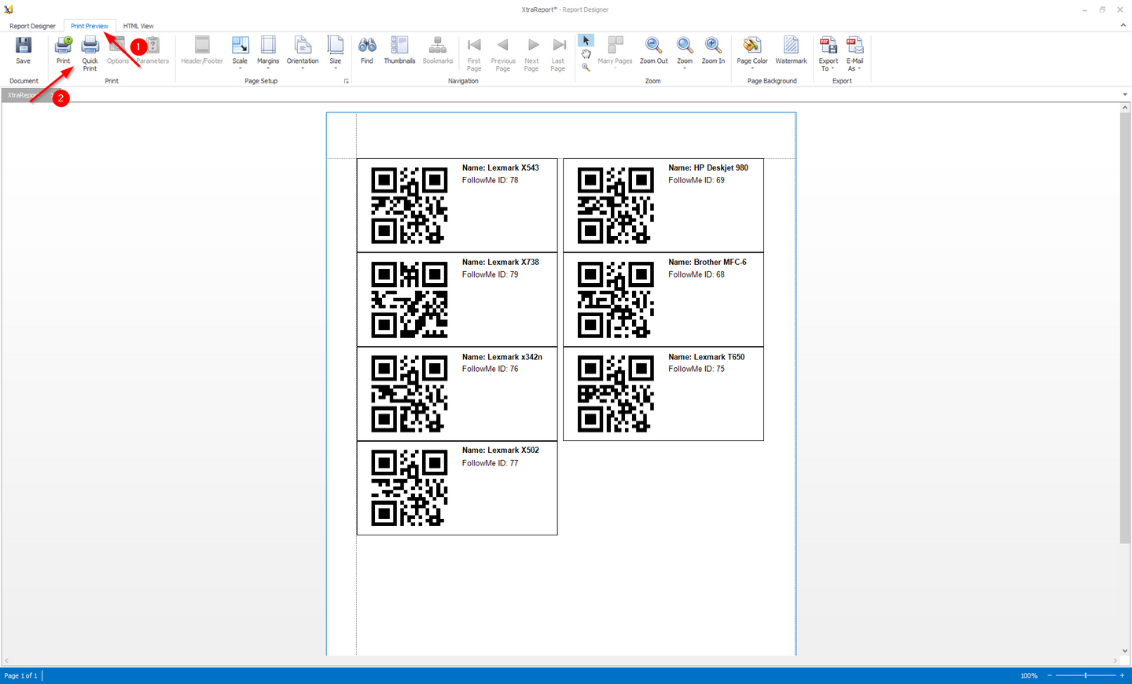The height and width of the screenshot is (684, 1132).
Task: Click the text "FollowMe ID: 79"
Action: click(491, 274)
